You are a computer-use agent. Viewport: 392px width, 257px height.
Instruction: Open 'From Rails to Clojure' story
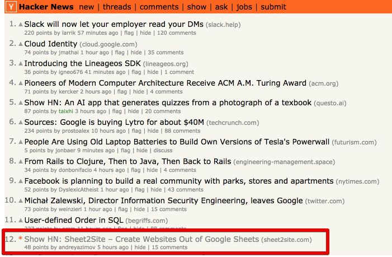[x=127, y=161]
